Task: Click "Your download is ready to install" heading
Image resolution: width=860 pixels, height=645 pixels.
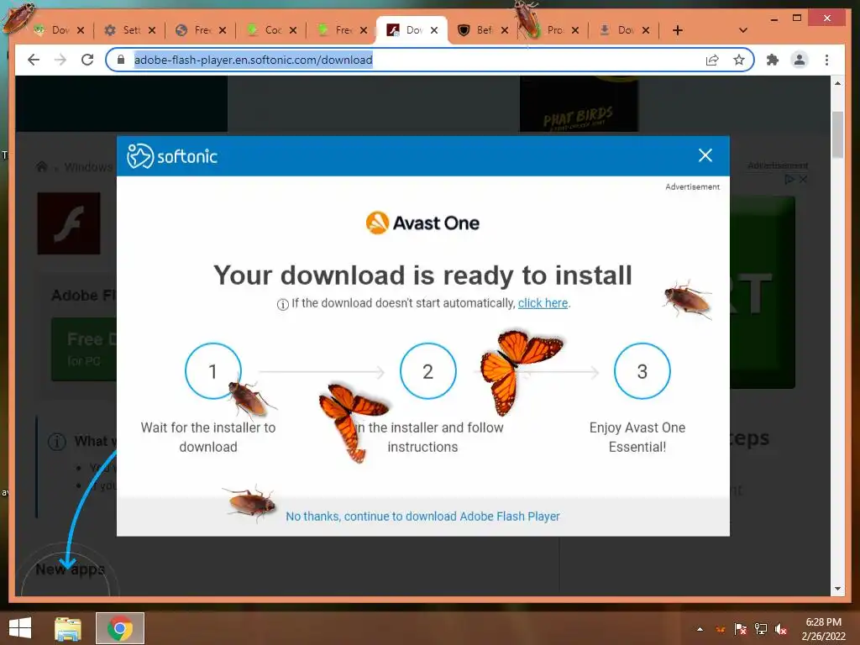Action: point(423,275)
